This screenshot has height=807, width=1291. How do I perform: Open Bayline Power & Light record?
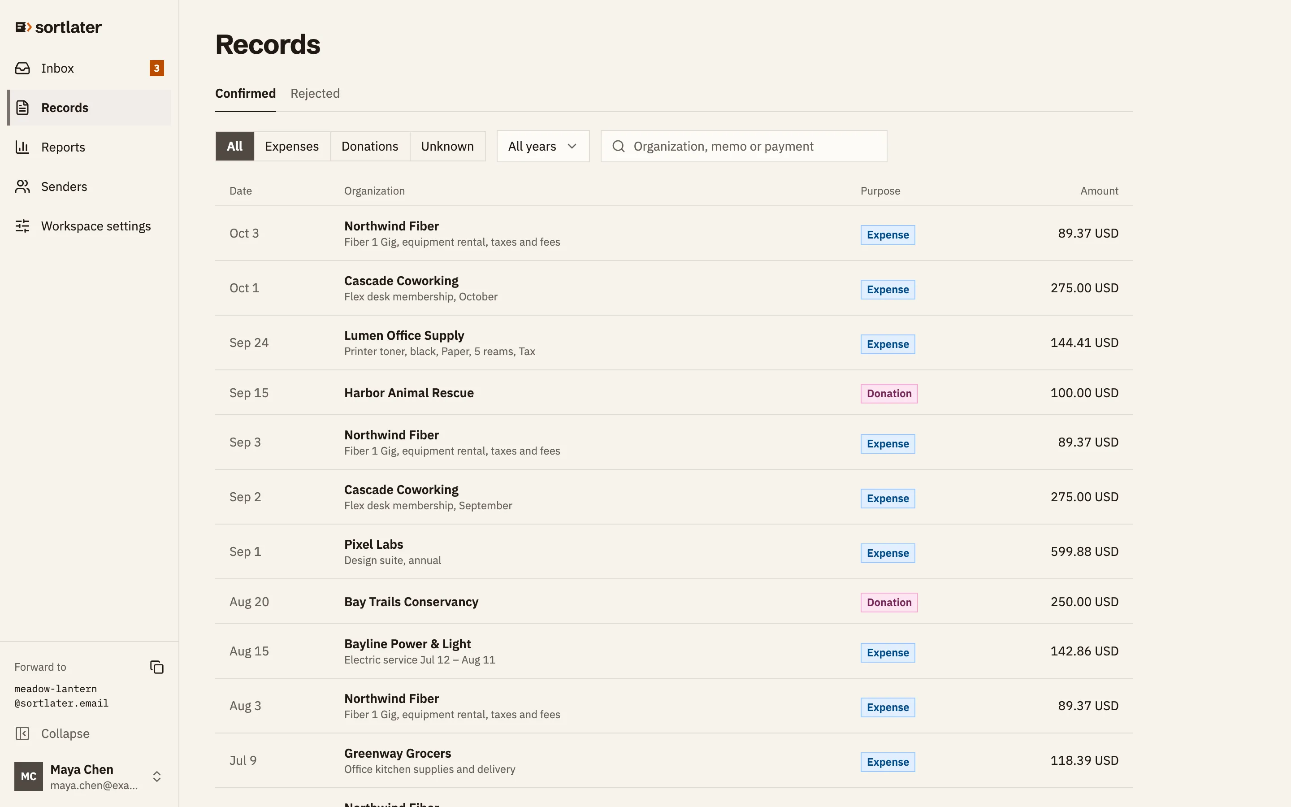point(674,652)
